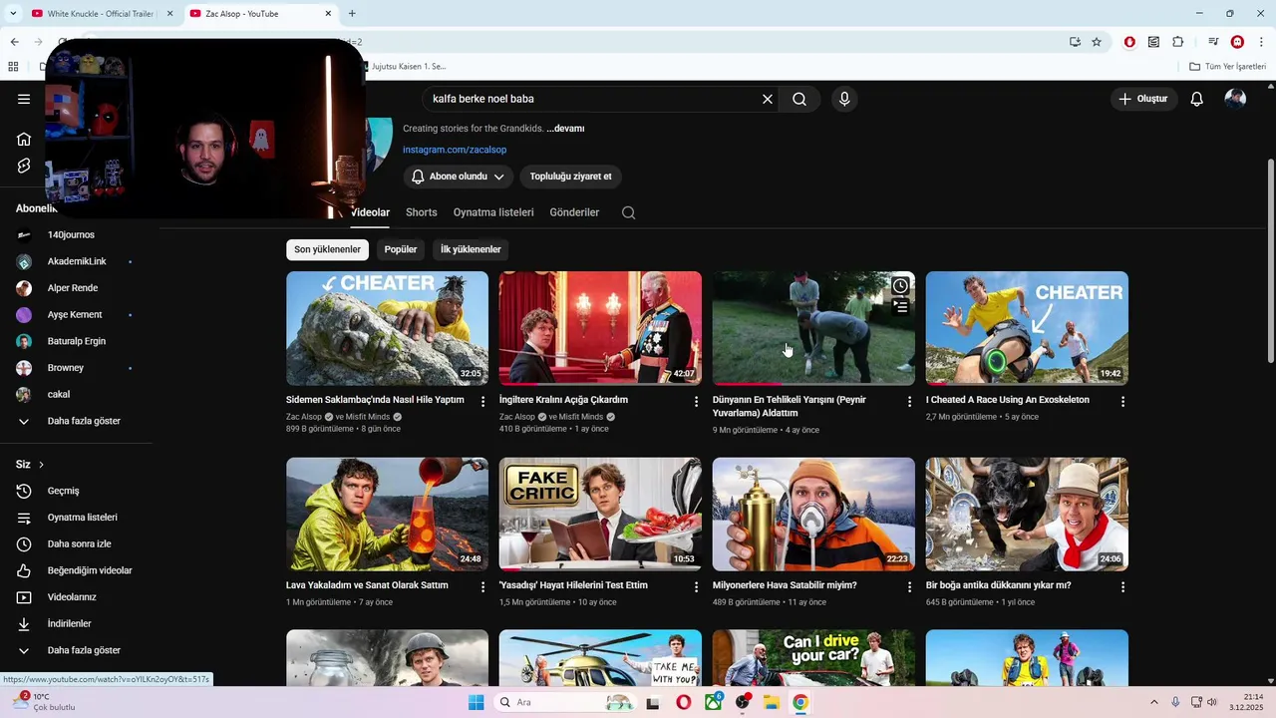Viewport: 1276px width, 718px height.
Task: Open Chrome extensions puzzle icon
Action: coord(1178,42)
